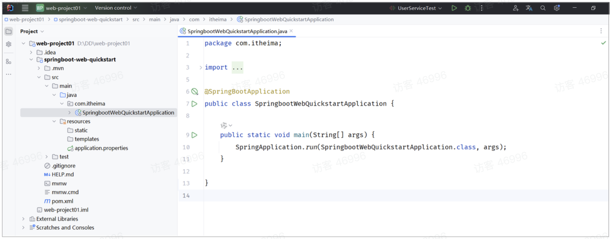The width and height of the screenshot is (611, 239).
Task: Open IDE settings gear icon
Action: tap(556, 8)
